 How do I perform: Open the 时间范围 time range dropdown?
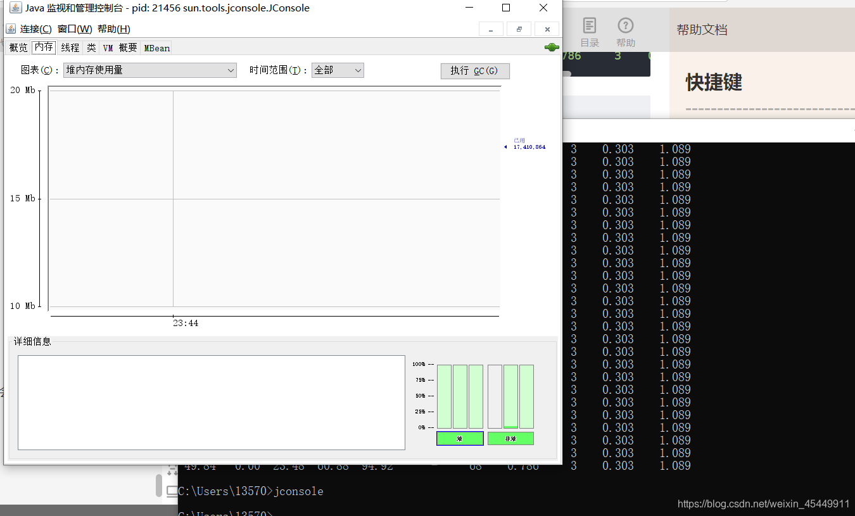coord(338,70)
